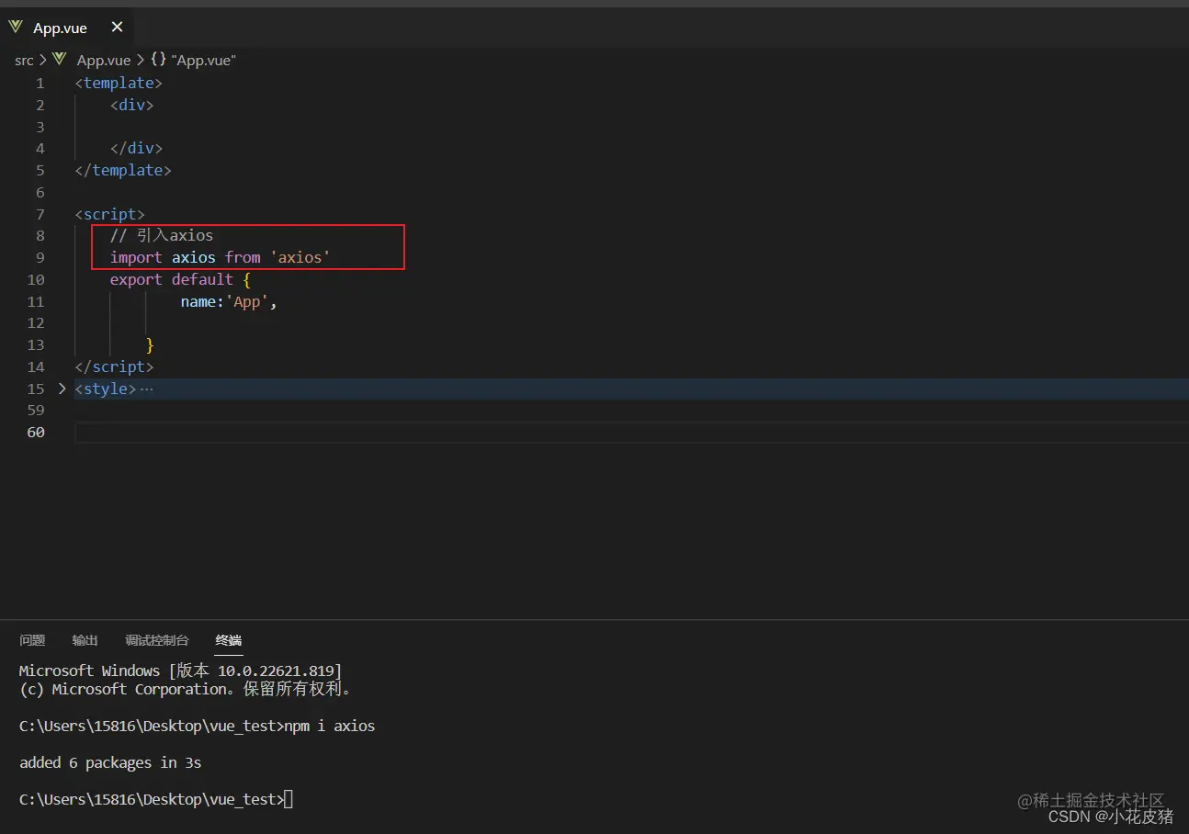Click the braces symbol icon in breadcrumb
The image size is (1189, 834).
pyautogui.click(x=158, y=60)
